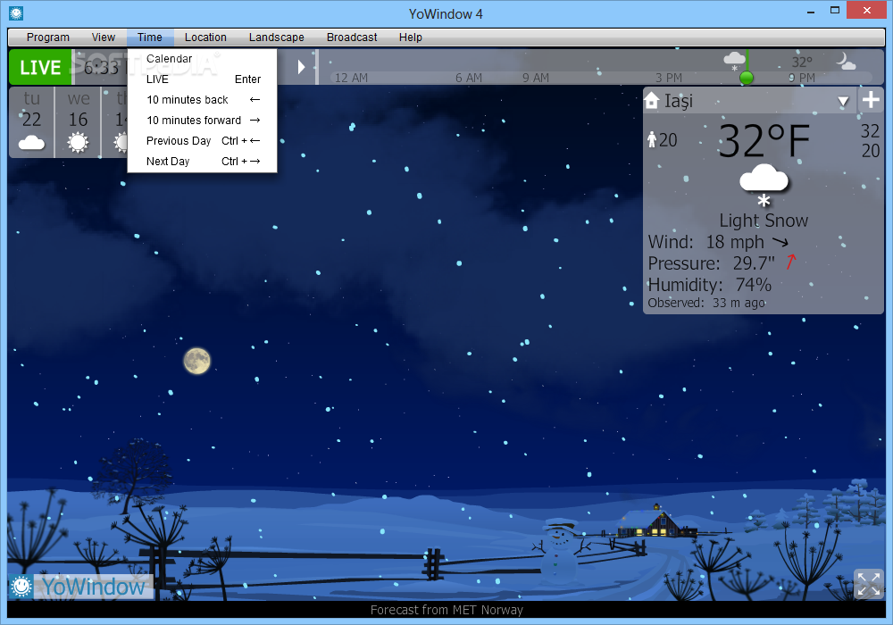Click the Humidity 74% reading
This screenshot has height=625, width=893.
(x=710, y=285)
